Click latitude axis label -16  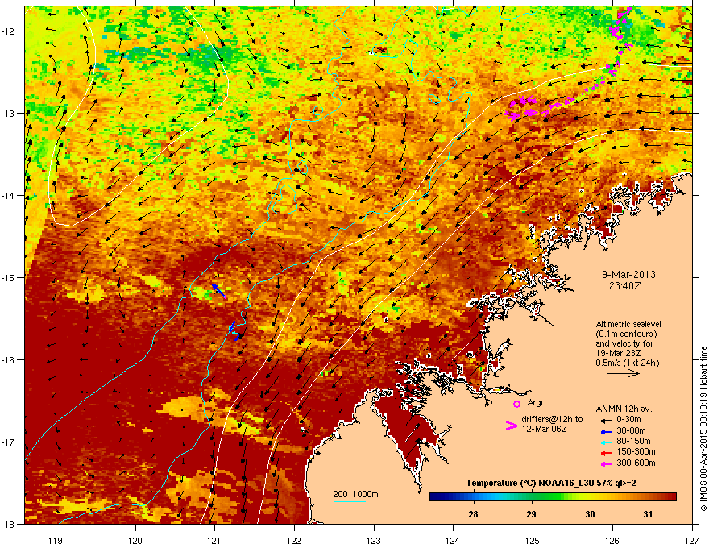click(x=9, y=360)
